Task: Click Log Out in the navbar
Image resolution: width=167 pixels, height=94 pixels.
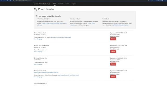Action: pos(74,4)
